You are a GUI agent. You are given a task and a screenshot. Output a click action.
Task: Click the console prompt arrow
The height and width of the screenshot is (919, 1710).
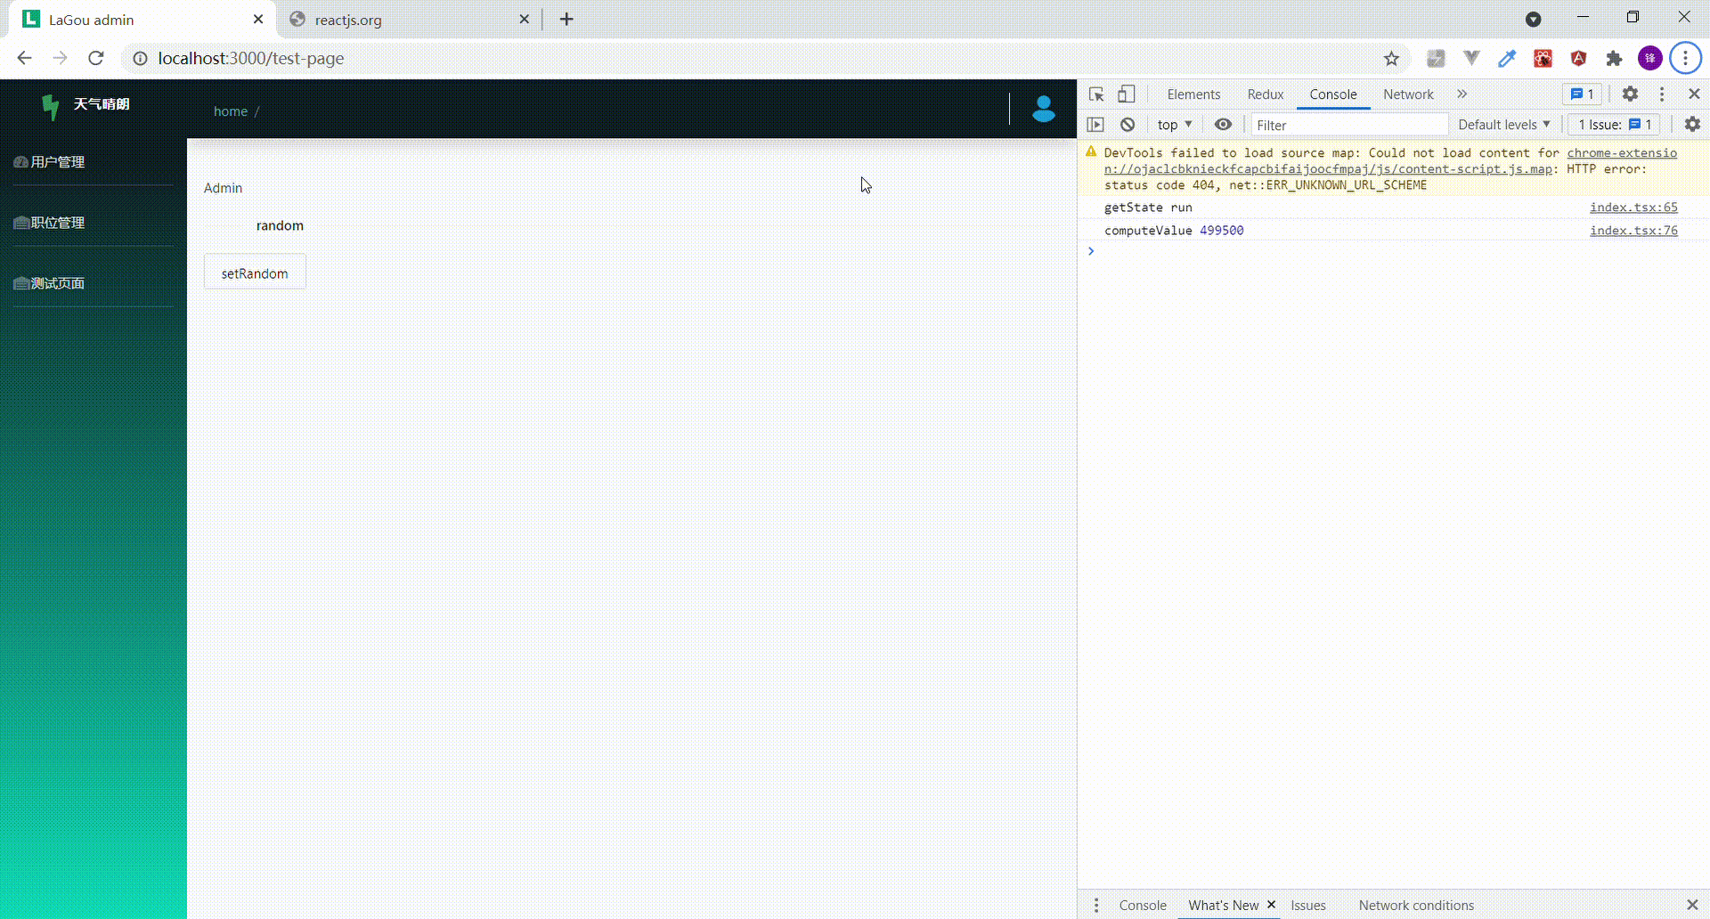point(1091,251)
